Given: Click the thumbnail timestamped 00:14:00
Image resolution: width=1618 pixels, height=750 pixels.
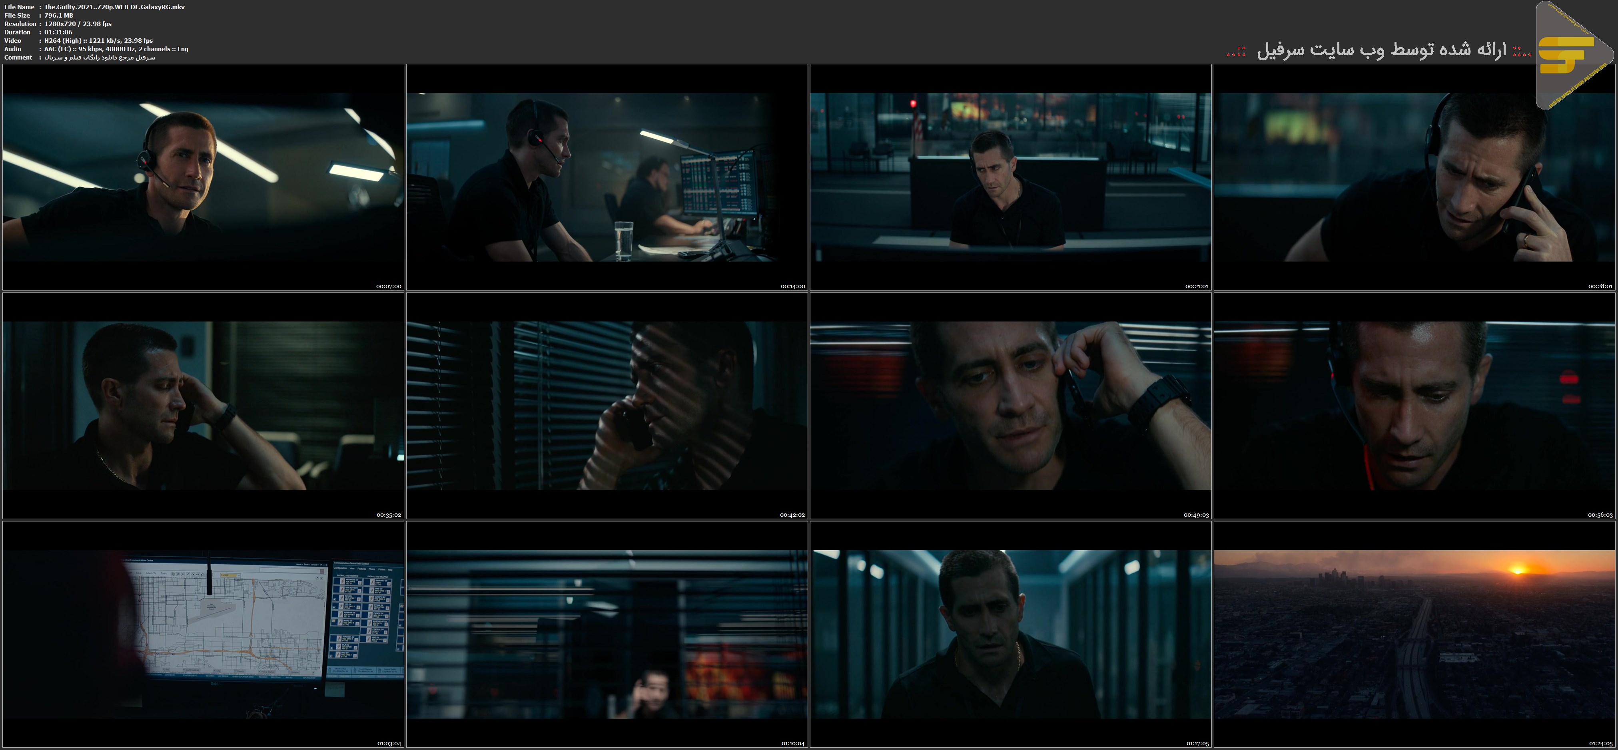Looking at the screenshot, I should pos(607,177).
